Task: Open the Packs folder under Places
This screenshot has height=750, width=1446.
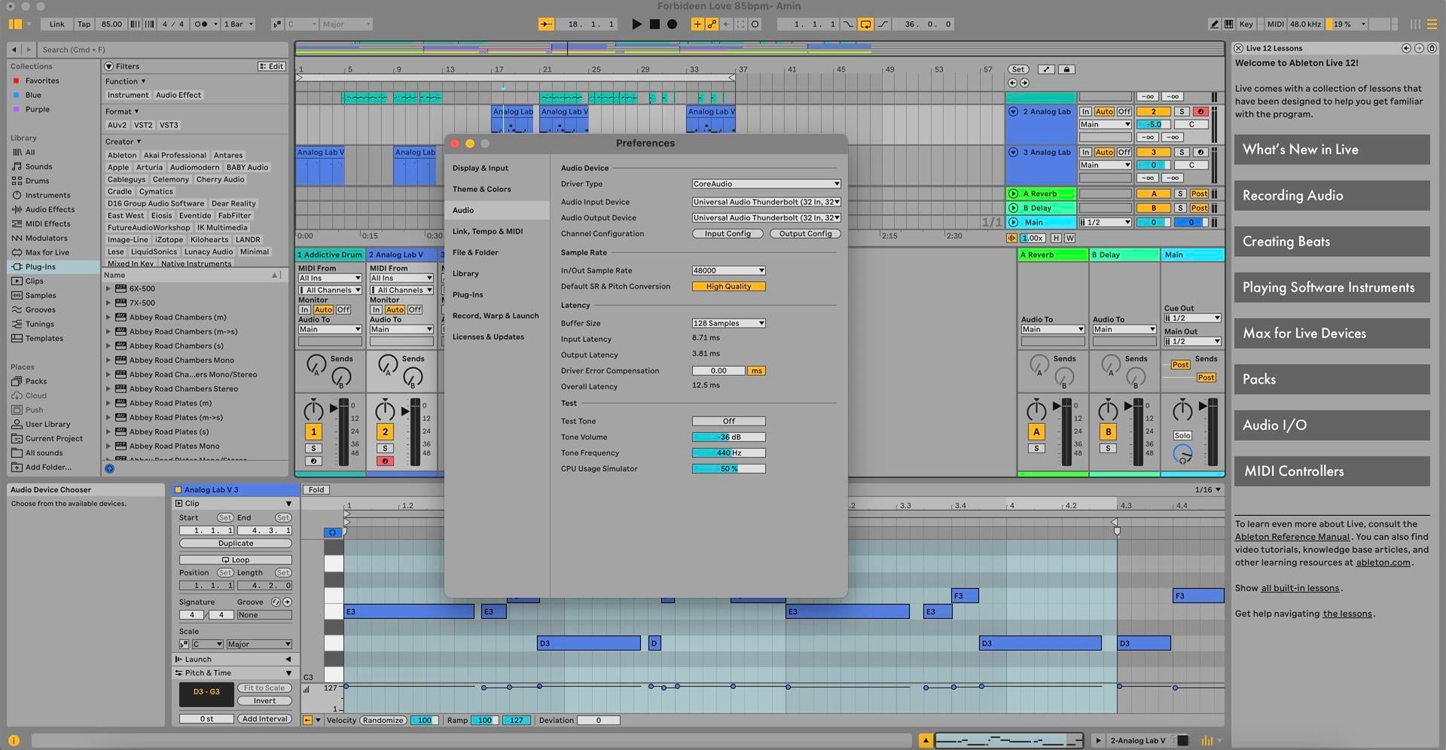Action: click(x=35, y=381)
